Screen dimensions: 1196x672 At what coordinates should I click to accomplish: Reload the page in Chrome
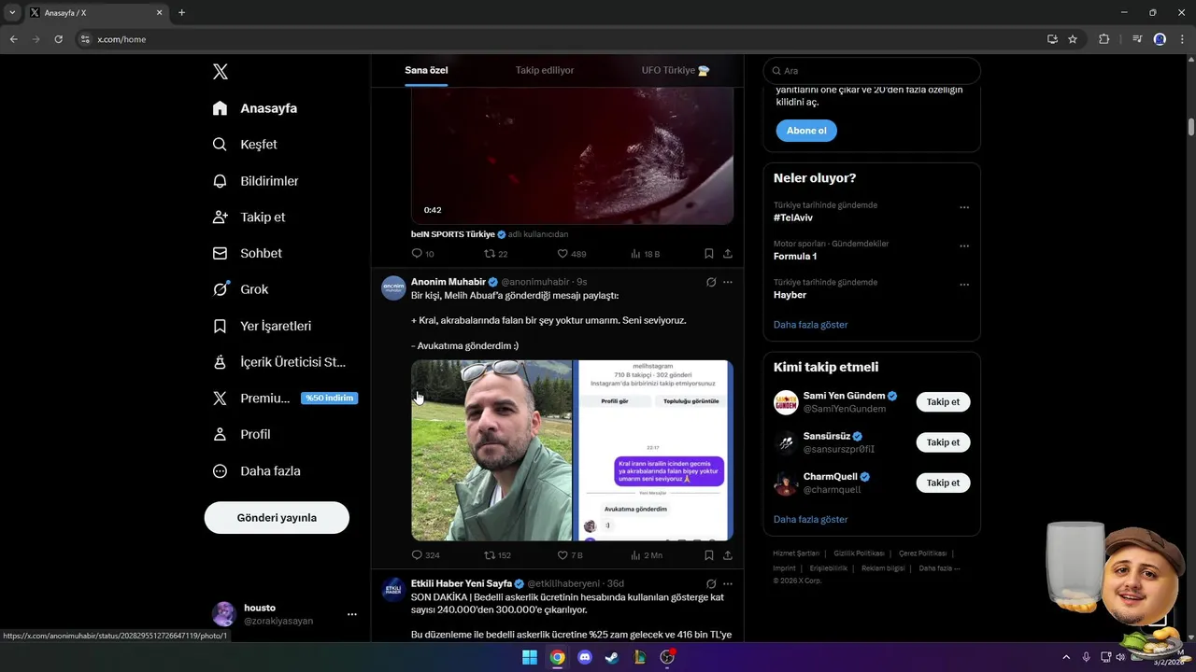point(58,39)
